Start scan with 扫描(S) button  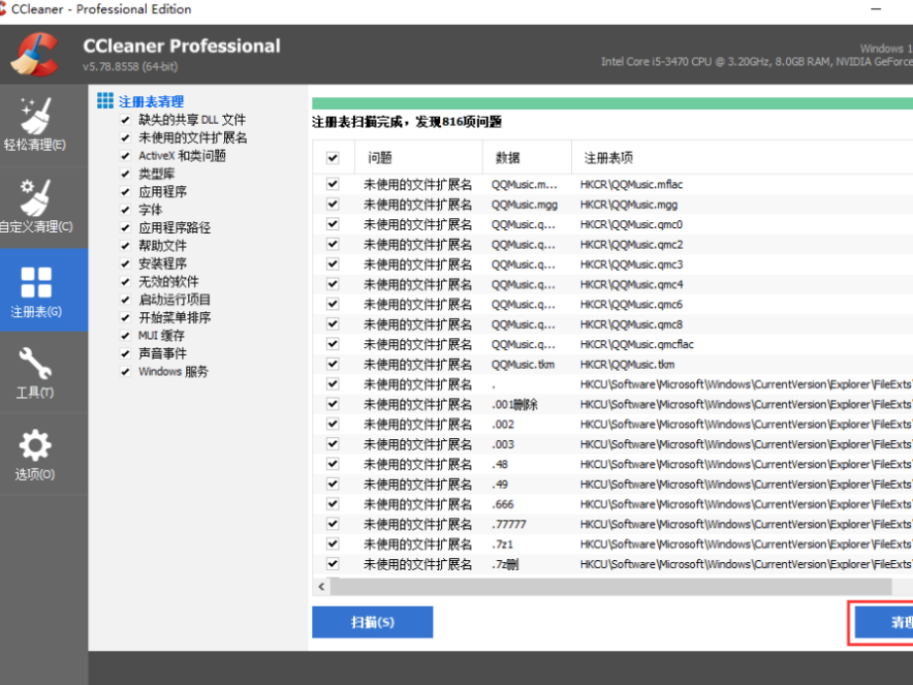pyautogui.click(x=373, y=623)
